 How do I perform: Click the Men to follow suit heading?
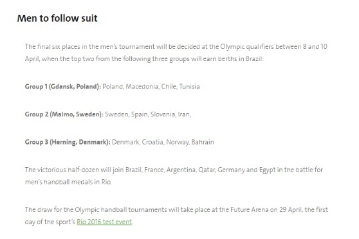coord(57,18)
